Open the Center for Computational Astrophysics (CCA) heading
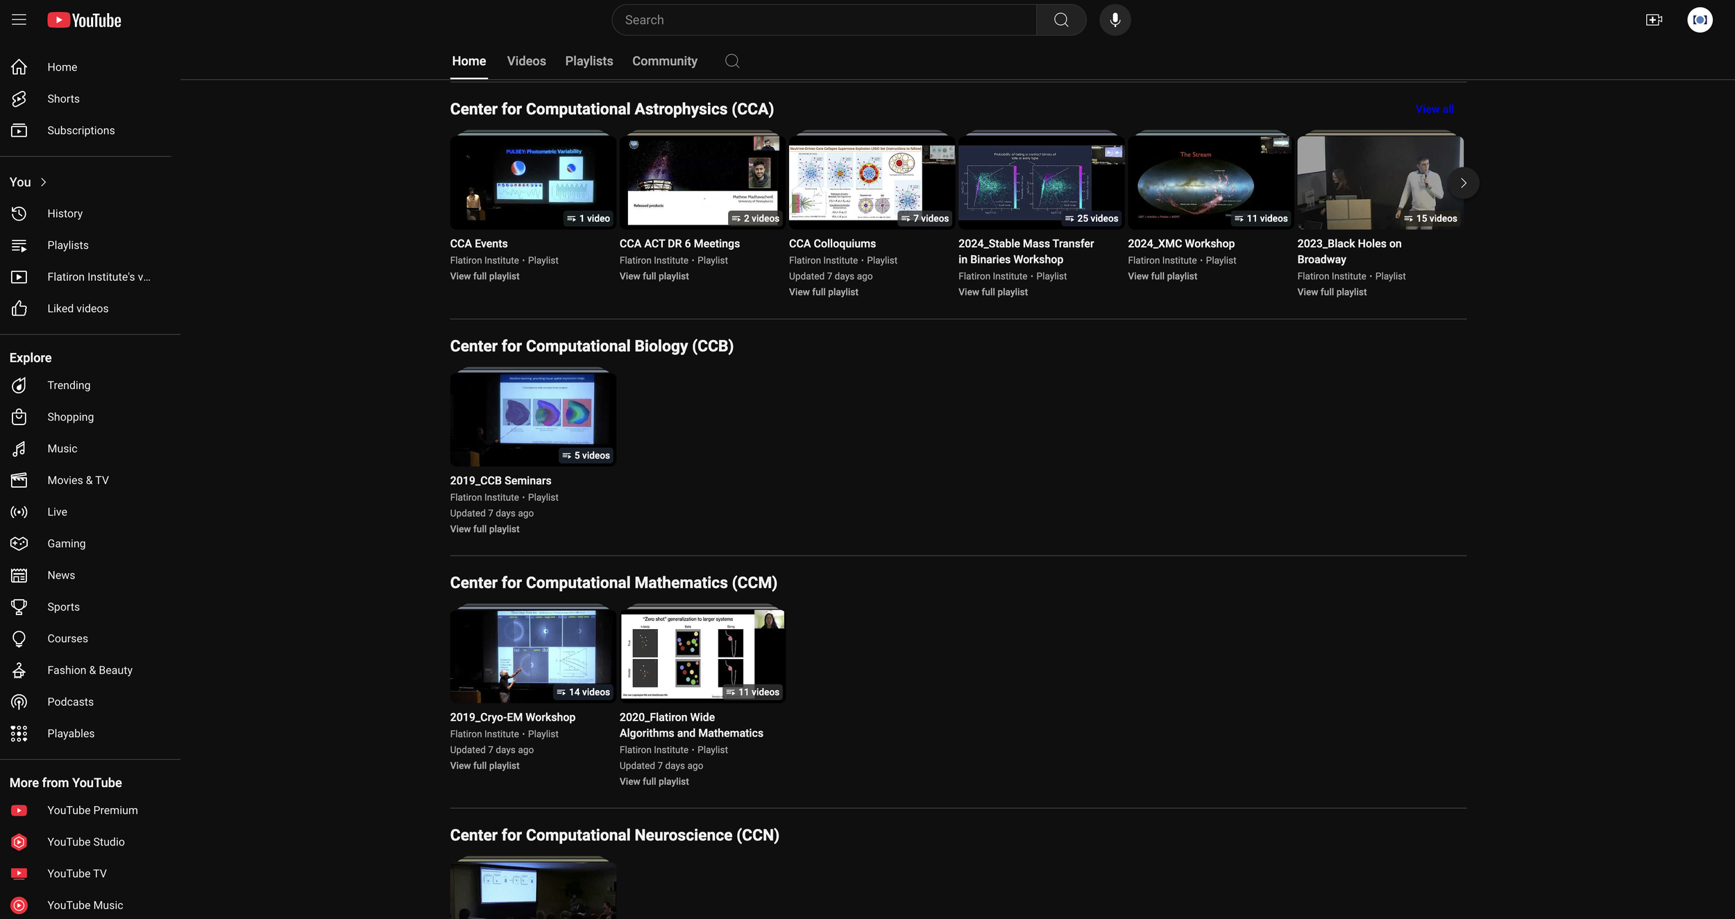Image resolution: width=1735 pixels, height=919 pixels. [x=611, y=110]
